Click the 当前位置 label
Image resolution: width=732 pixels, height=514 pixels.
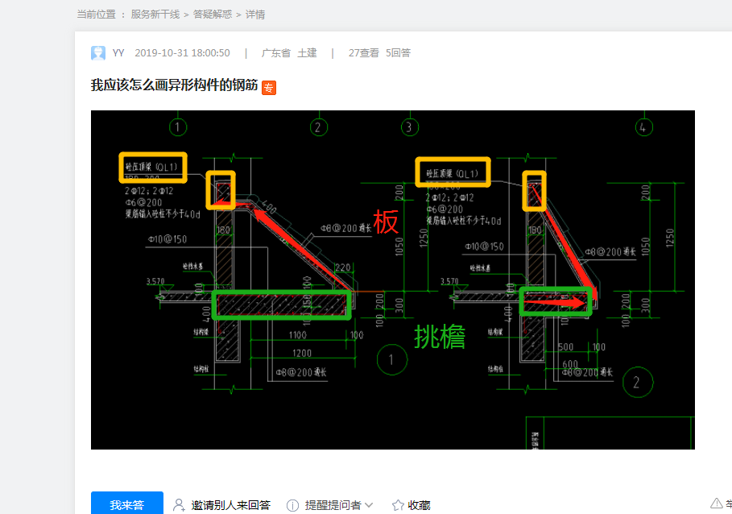96,15
